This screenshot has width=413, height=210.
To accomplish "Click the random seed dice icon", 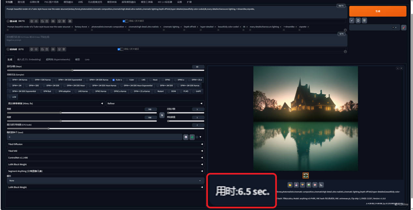I will pyautogui.click(x=186, y=137).
